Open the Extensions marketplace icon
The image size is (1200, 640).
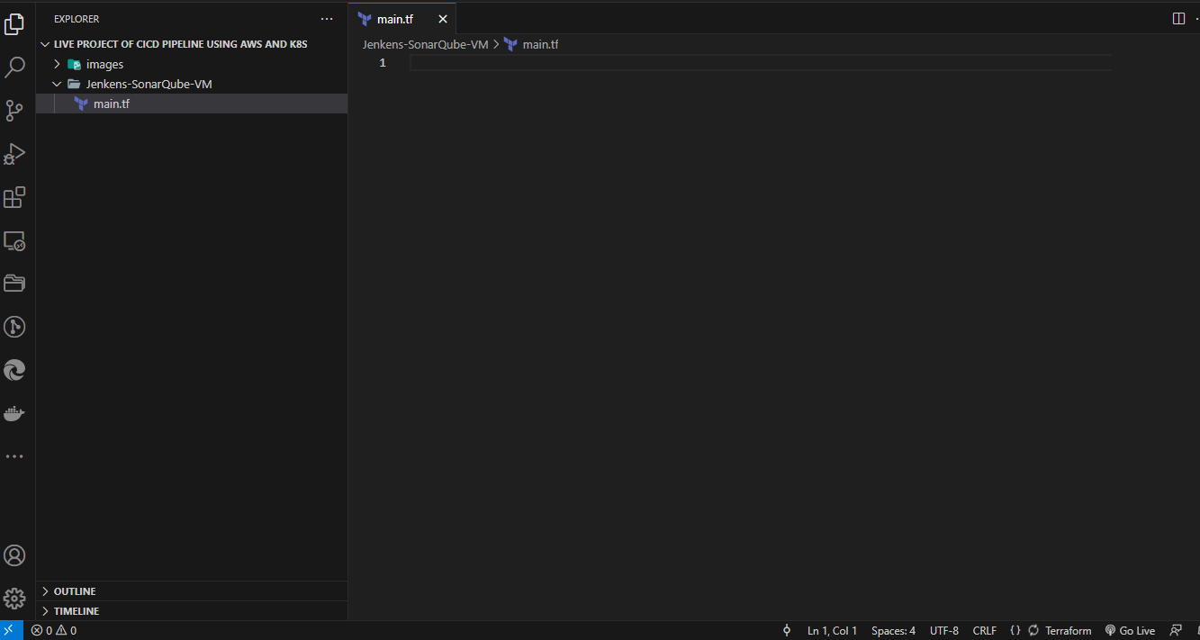click(x=14, y=197)
